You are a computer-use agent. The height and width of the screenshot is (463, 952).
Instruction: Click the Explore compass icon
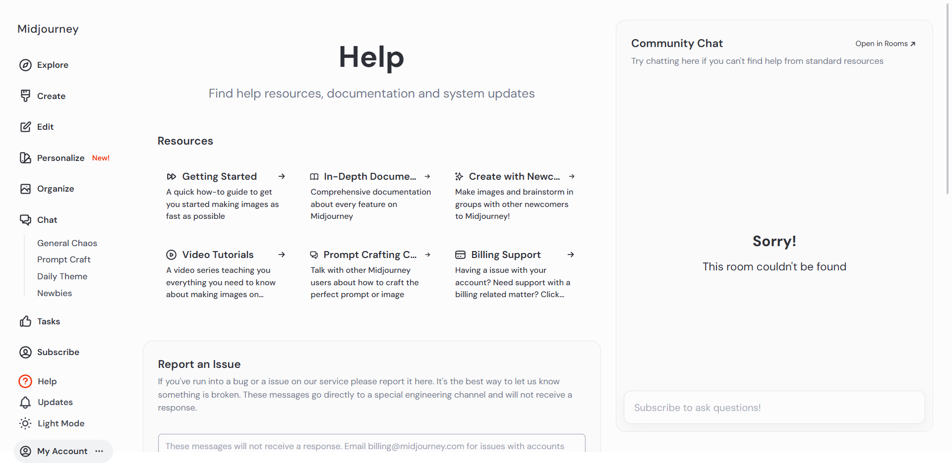(25, 65)
